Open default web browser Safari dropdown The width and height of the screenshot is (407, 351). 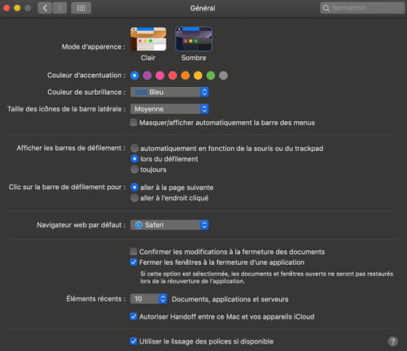click(x=169, y=225)
